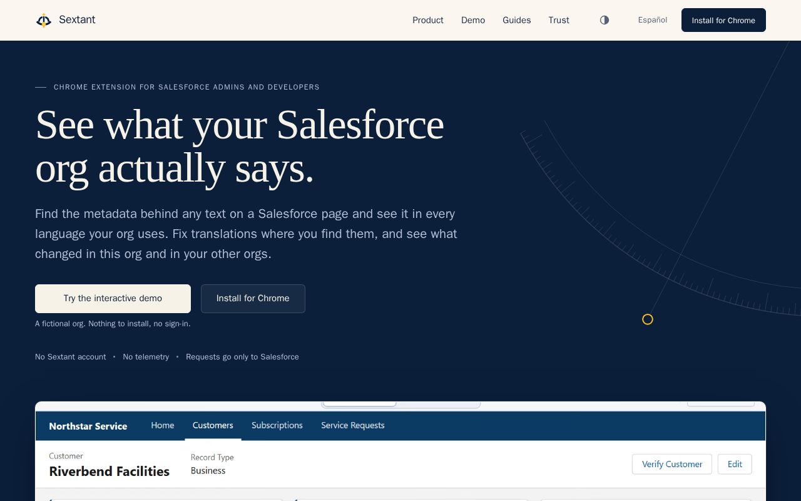Click the Sextant brand name text
This screenshot has height=501, width=801.
pos(77,19)
